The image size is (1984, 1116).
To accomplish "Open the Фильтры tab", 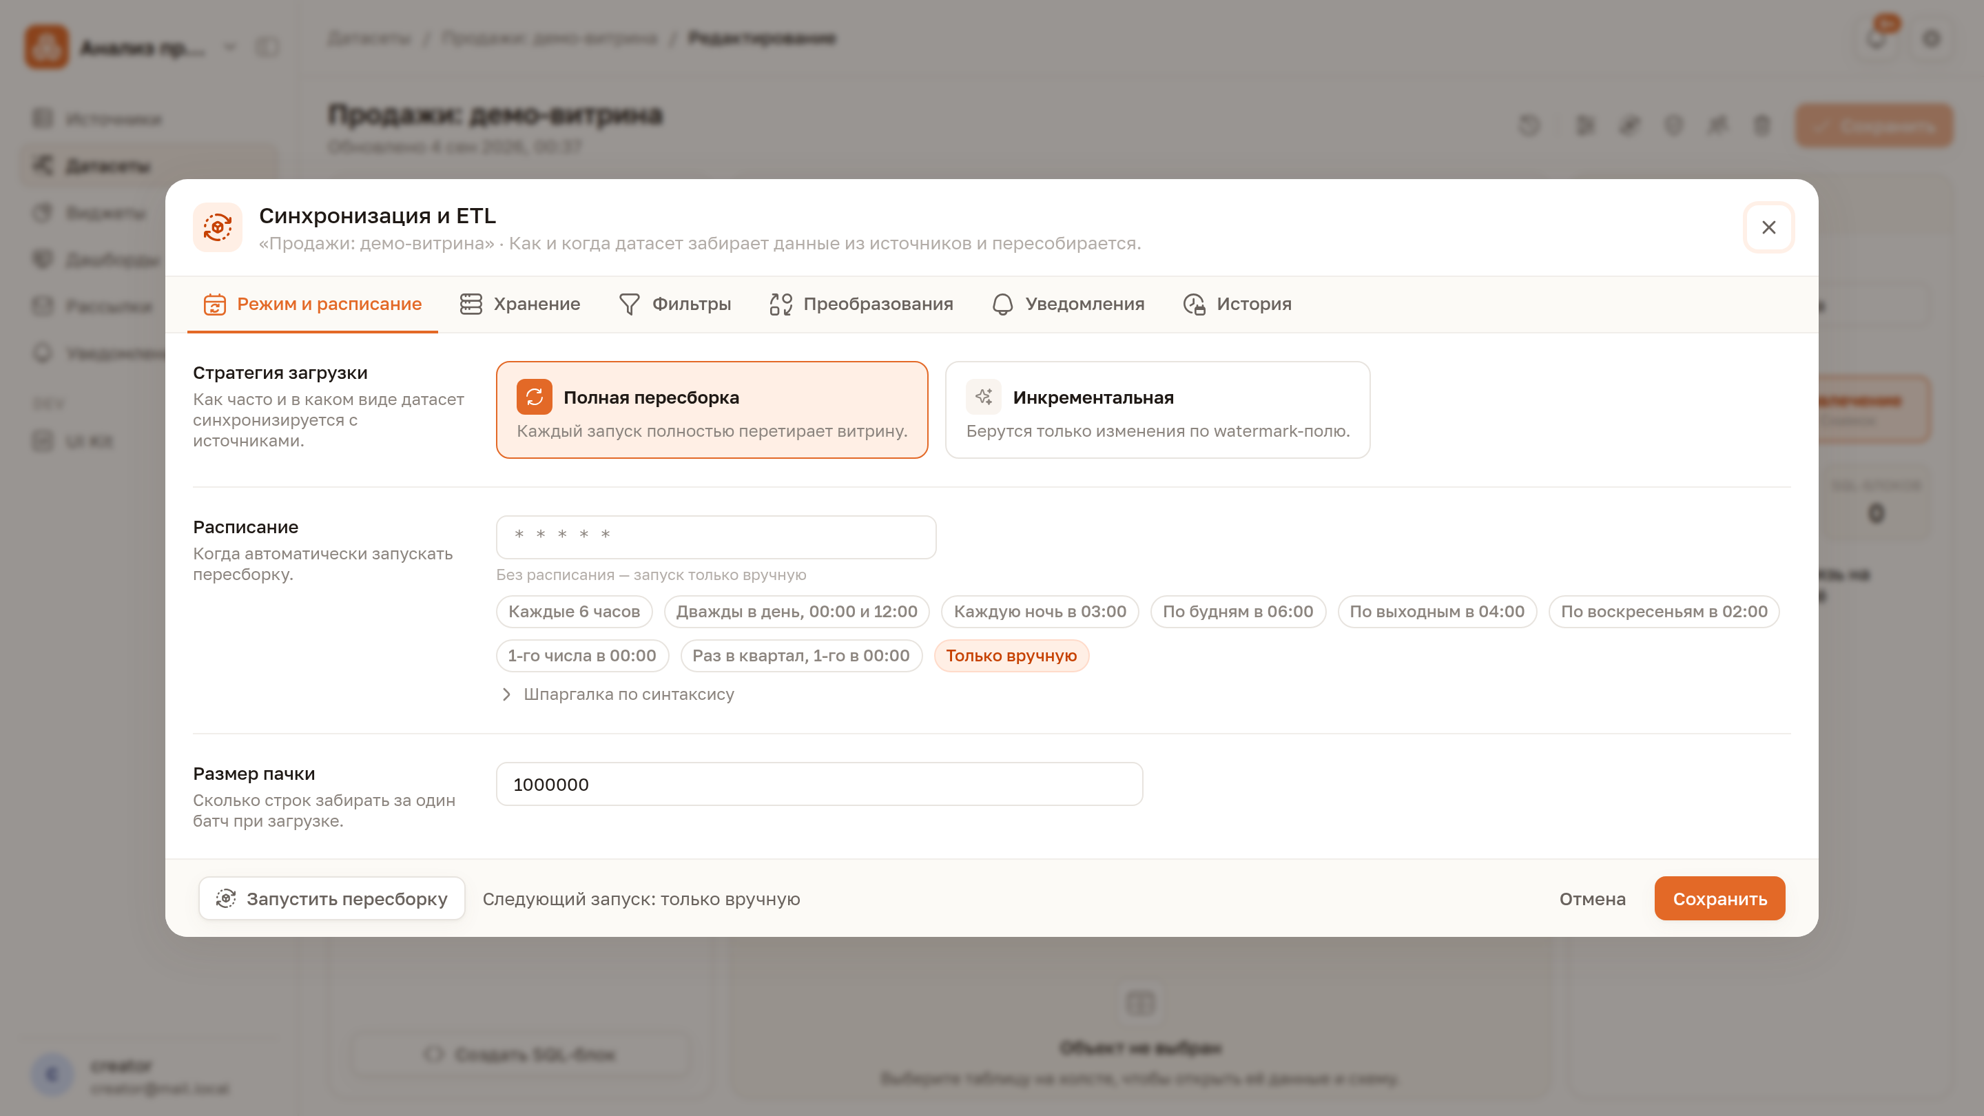I will coord(674,304).
